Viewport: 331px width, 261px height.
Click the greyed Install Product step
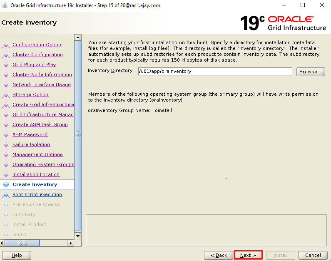29,224
